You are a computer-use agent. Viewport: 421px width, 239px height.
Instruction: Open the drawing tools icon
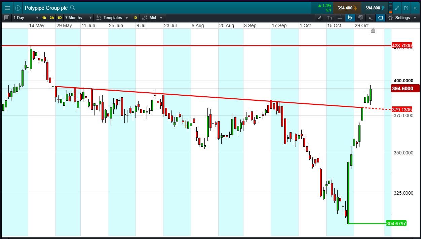point(319,18)
